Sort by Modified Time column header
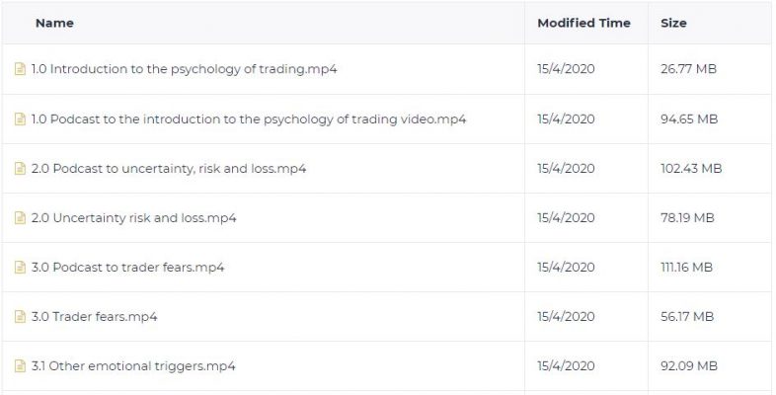The image size is (776, 395). 584,23
